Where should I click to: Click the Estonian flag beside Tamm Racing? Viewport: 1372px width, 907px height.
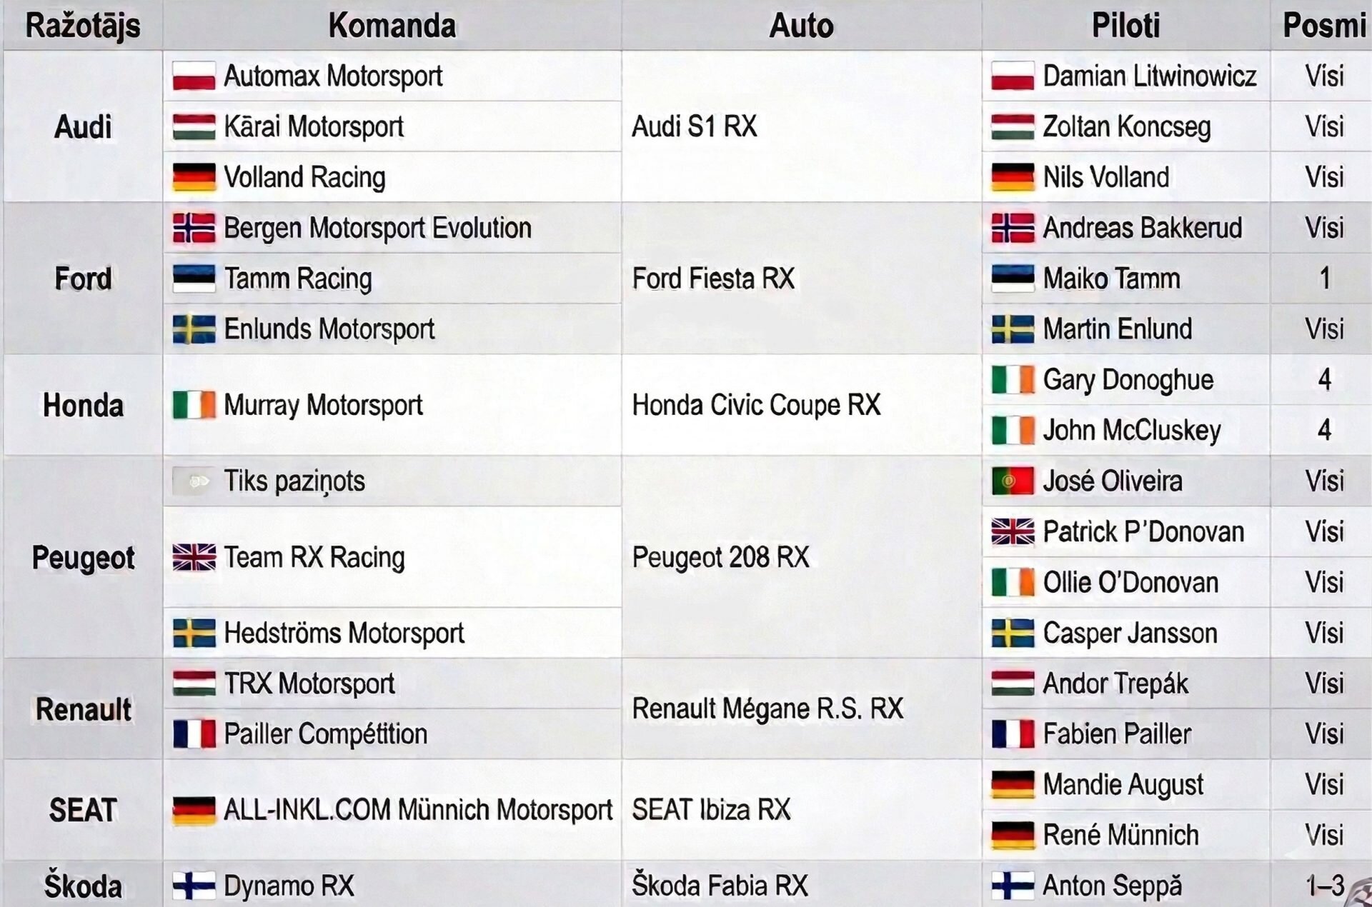[194, 279]
